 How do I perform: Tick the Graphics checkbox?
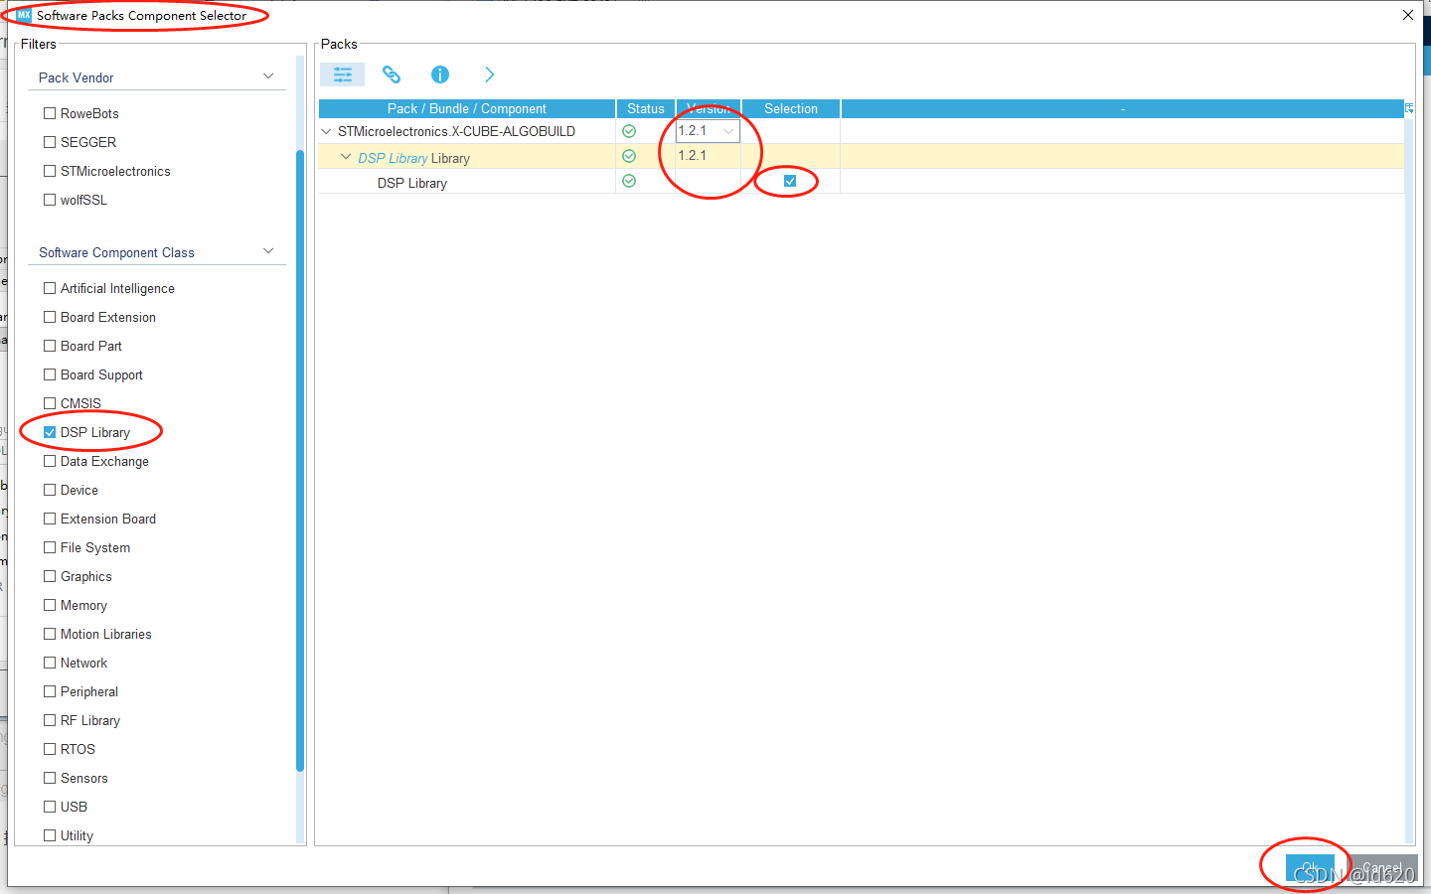click(50, 576)
